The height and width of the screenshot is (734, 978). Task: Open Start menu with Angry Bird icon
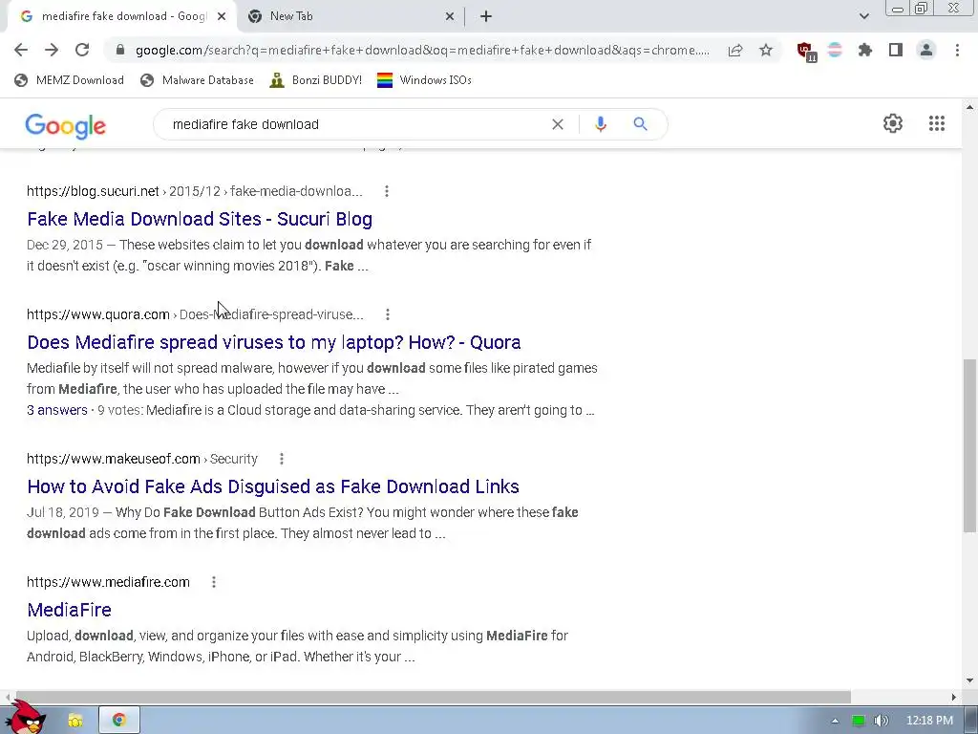[x=25, y=718]
